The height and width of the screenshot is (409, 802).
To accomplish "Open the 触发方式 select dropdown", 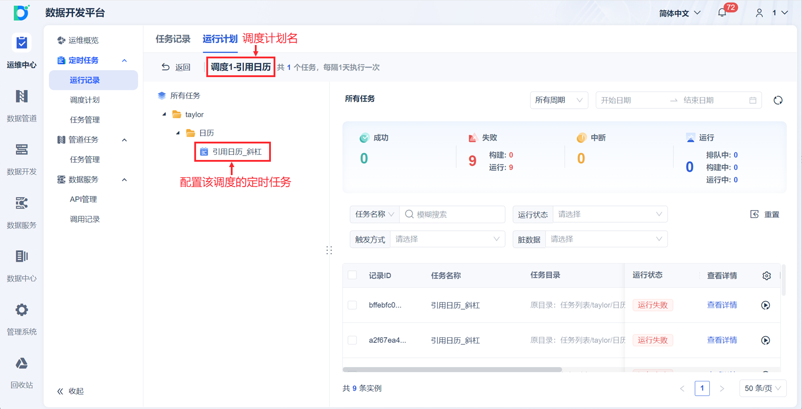I will click(x=447, y=239).
